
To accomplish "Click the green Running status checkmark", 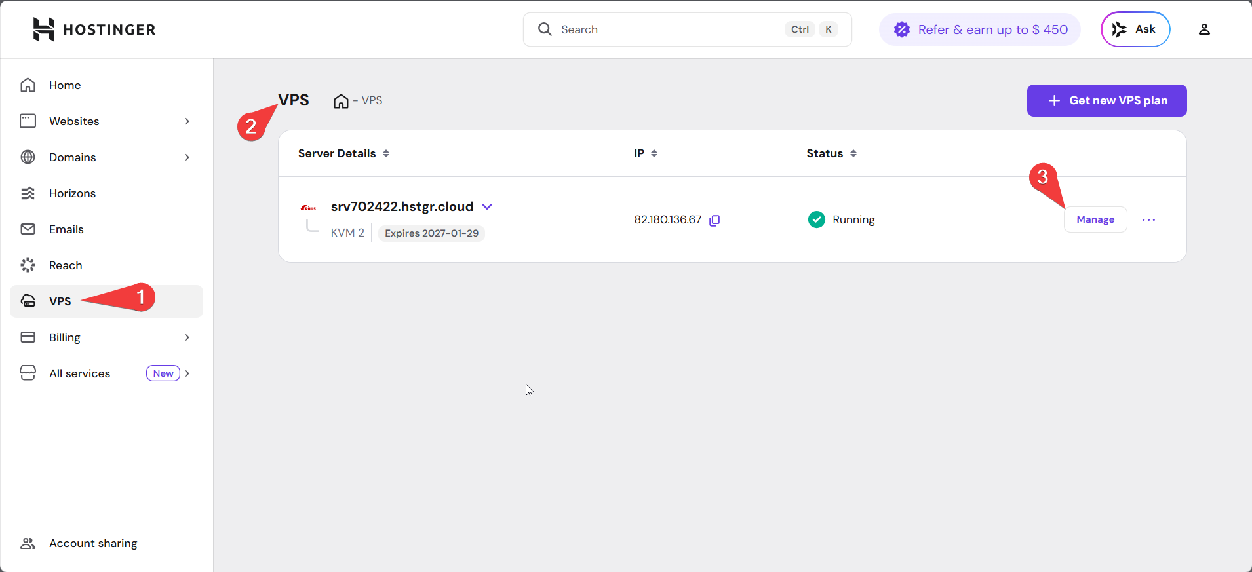I will [x=817, y=219].
